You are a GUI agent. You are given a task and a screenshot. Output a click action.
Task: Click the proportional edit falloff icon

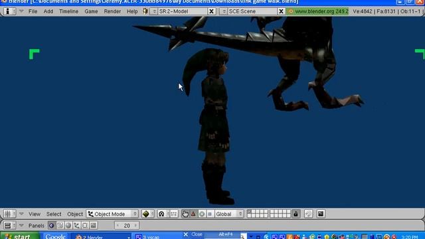308,214
